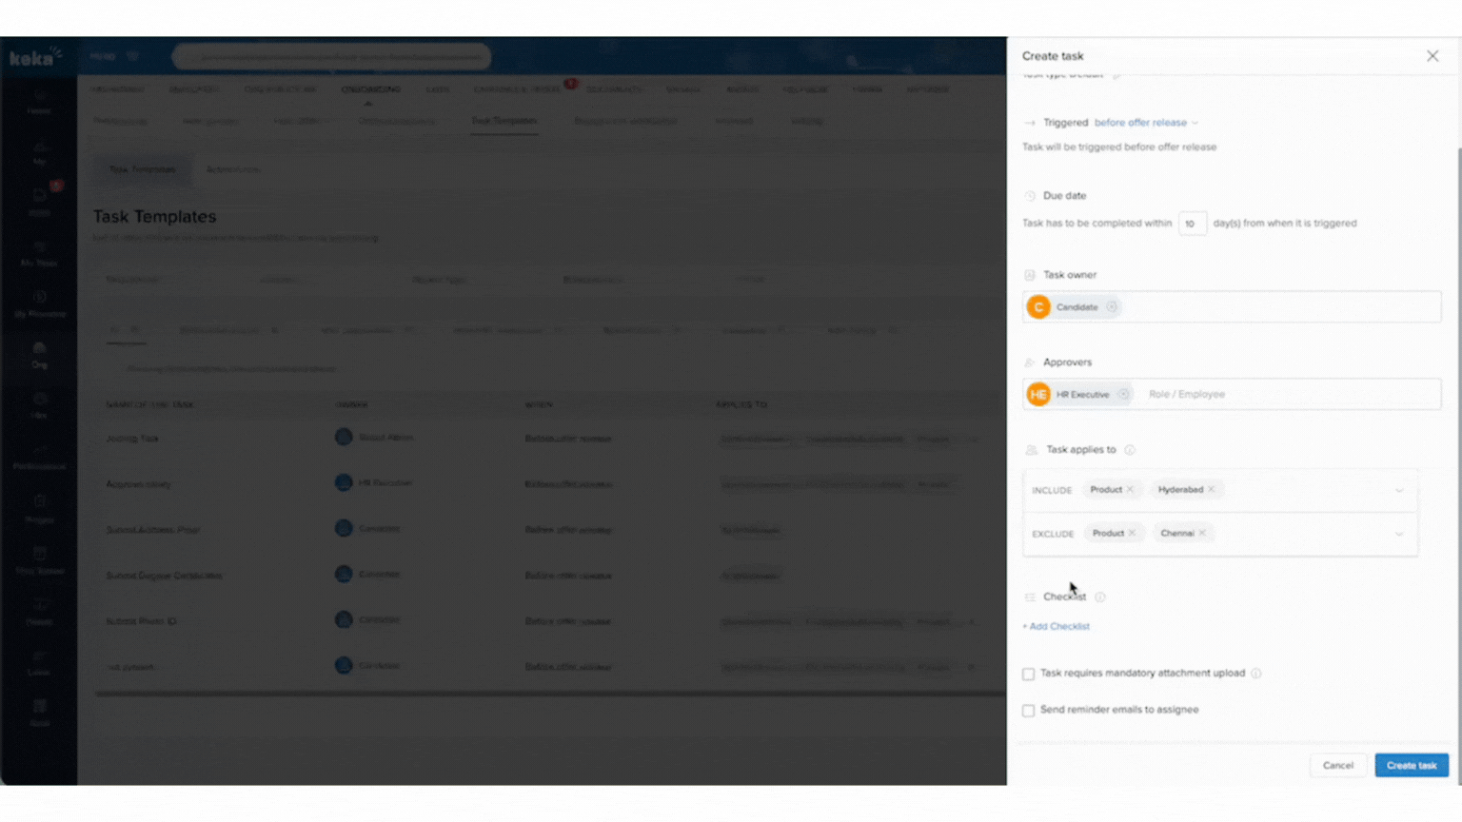Expand the Exclude row dropdown chevron
1462x822 pixels.
point(1398,535)
